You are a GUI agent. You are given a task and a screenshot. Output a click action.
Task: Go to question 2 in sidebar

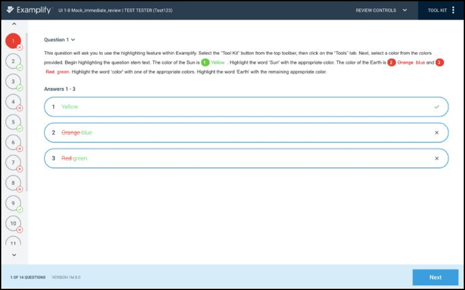[13, 62]
